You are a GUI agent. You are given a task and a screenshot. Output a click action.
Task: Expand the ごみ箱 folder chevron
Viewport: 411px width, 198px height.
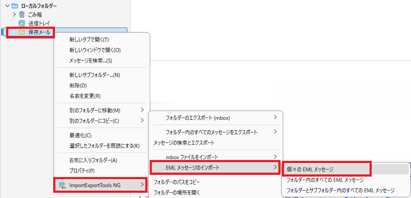click(x=14, y=14)
